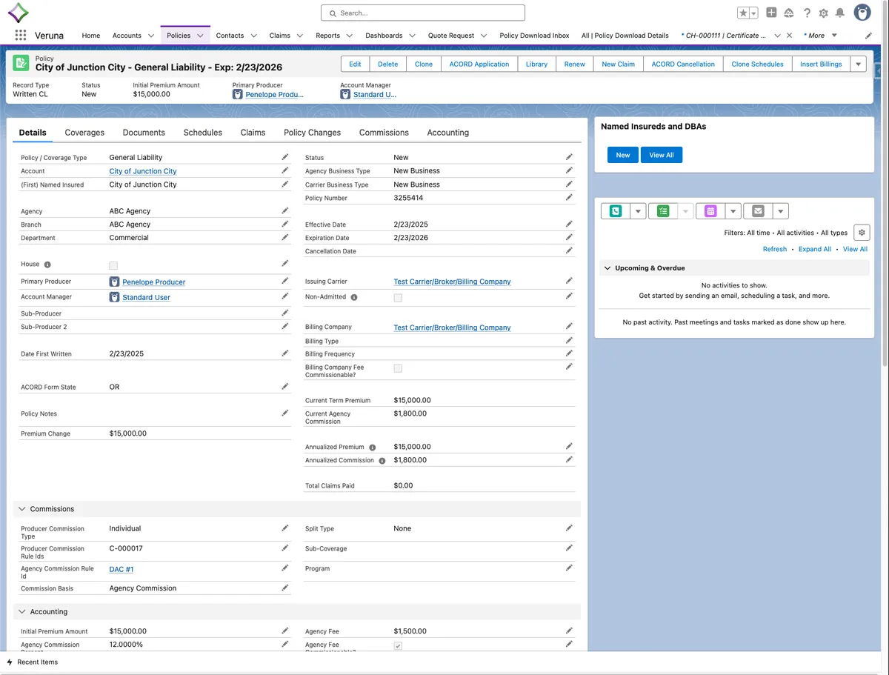The width and height of the screenshot is (889, 675).
Task: Click the Annualized Premium info icon
Action: pyautogui.click(x=372, y=448)
